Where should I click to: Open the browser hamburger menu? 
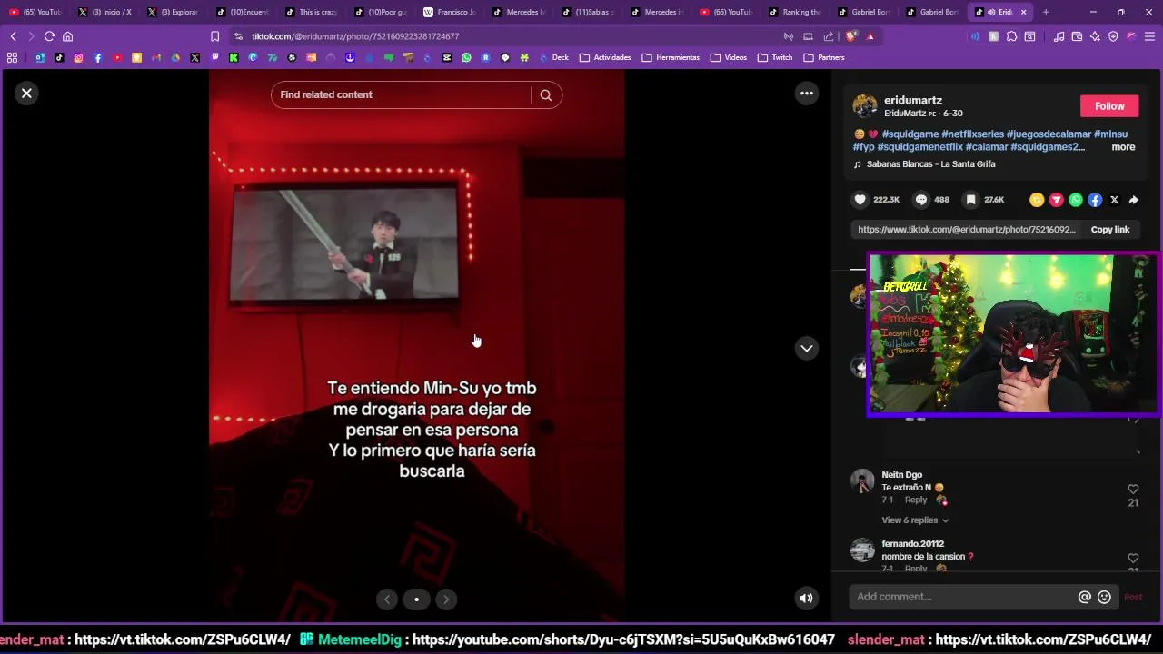pos(1149,36)
